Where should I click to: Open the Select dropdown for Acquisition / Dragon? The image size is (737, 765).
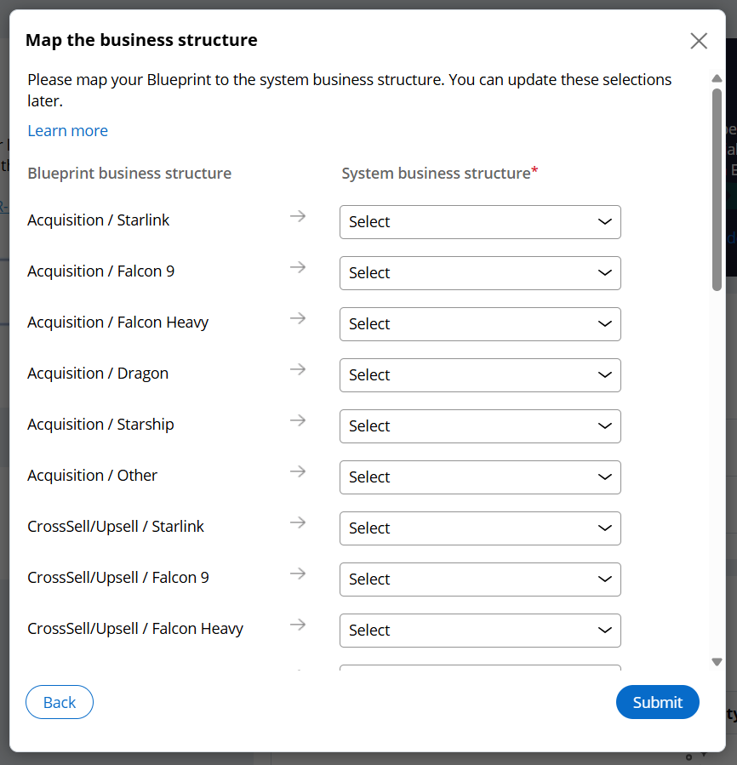[x=480, y=375]
